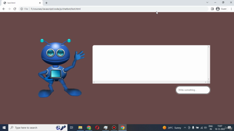Open Task View on the taskbar

point(72,128)
